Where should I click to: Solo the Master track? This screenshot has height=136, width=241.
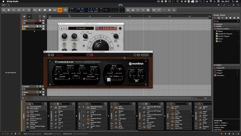point(40,92)
